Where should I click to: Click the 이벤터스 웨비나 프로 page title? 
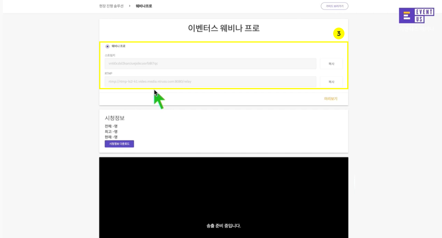[x=224, y=28]
